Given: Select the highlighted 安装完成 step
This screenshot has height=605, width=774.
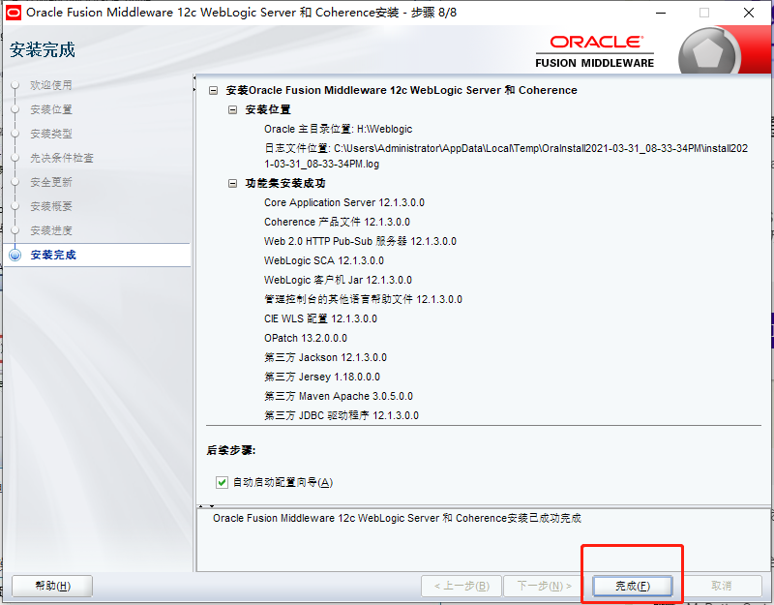Looking at the screenshot, I should [x=97, y=255].
